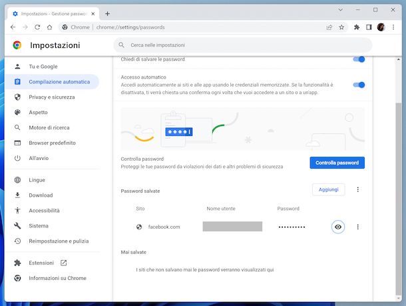Image resolution: width=406 pixels, height=306 pixels.
Task: Share this page using the share icon
Action: [x=329, y=27]
